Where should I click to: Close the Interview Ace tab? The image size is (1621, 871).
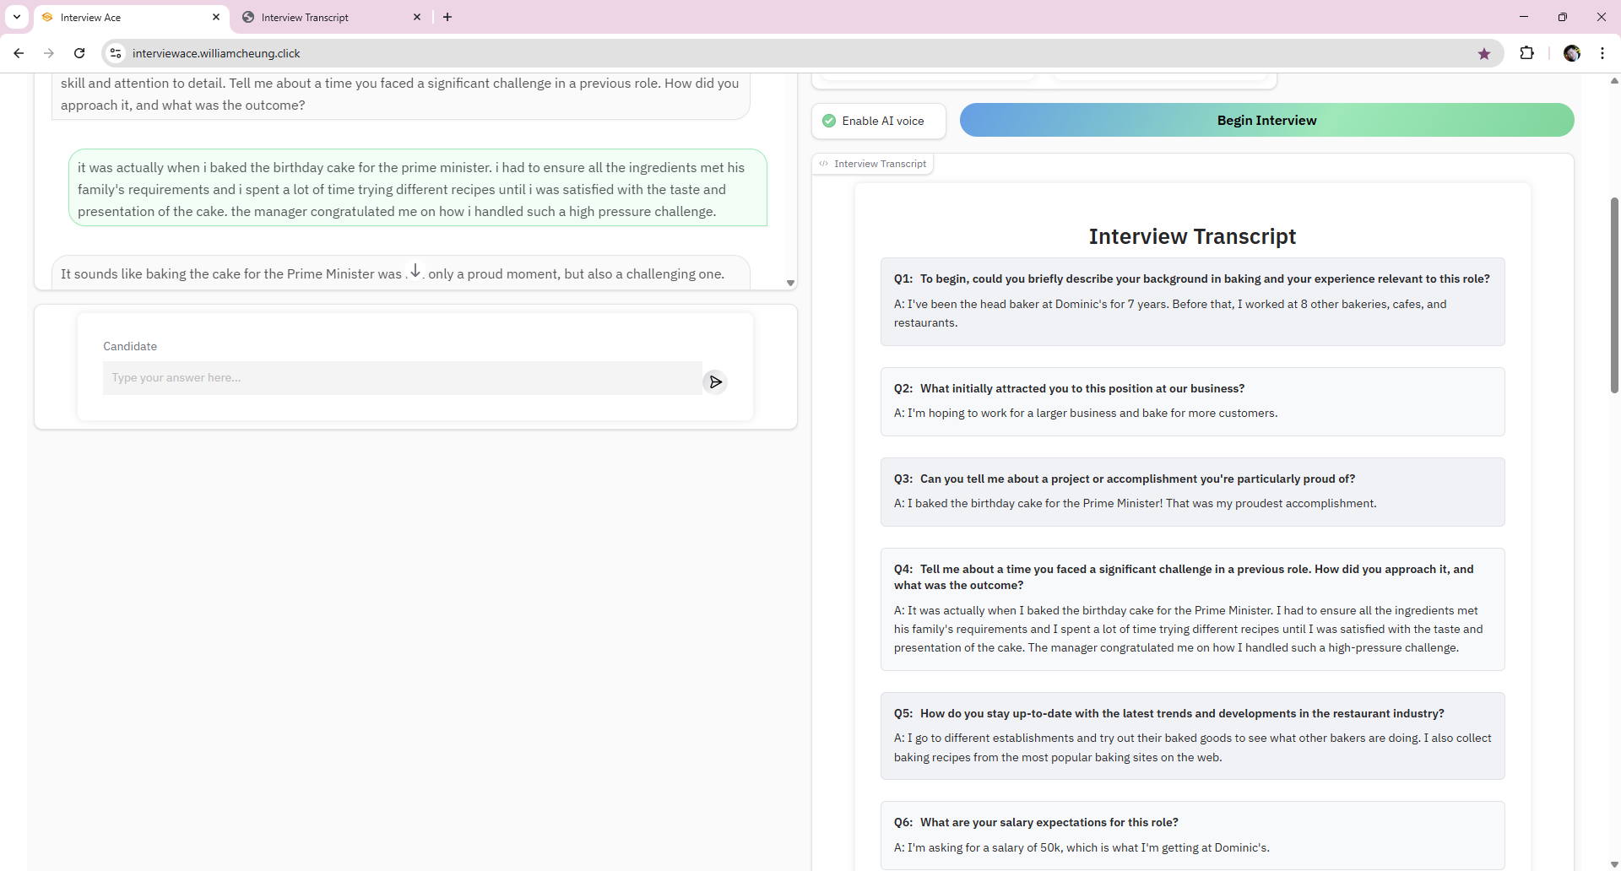tap(216, 17)
